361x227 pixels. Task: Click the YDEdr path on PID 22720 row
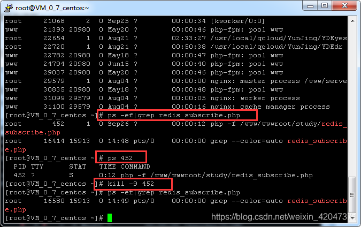[276, 47]
